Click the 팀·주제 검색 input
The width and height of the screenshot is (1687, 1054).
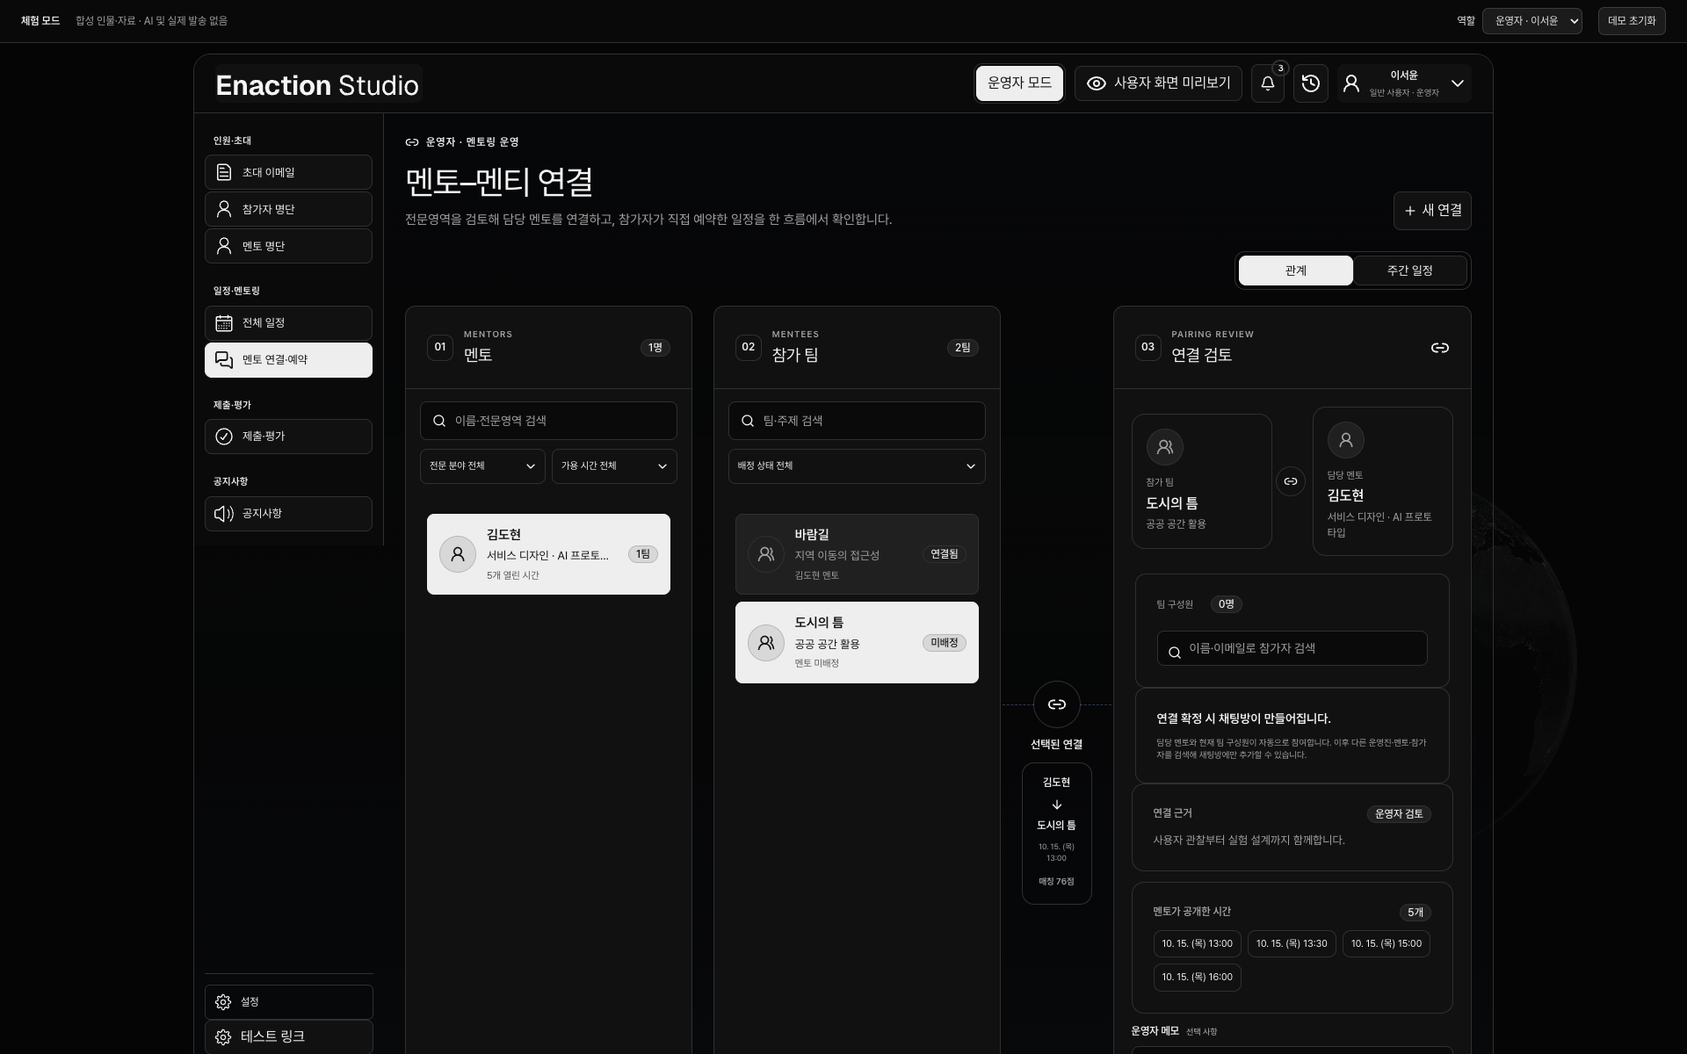(857, 421)
